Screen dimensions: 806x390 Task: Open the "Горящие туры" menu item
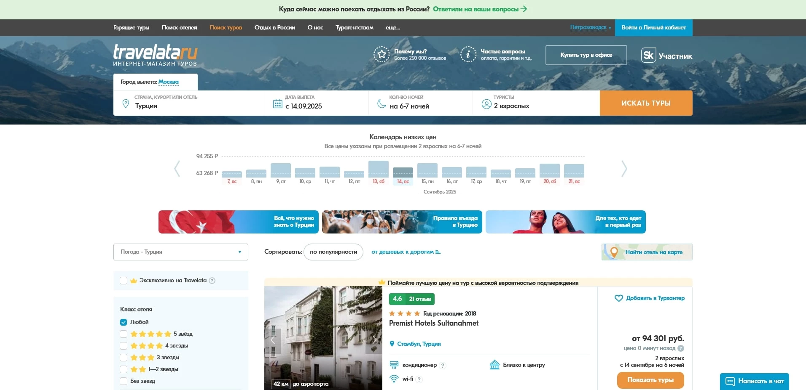coord(131,28)
